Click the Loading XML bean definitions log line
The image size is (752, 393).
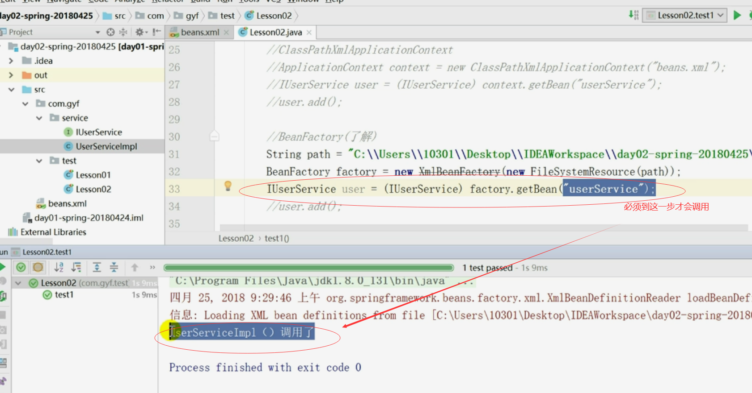[x=460, y=315]
